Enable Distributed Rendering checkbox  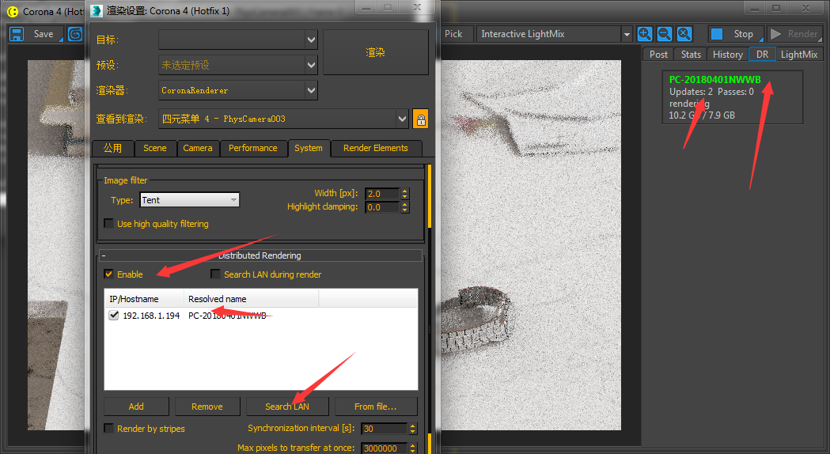click(108, 274)
